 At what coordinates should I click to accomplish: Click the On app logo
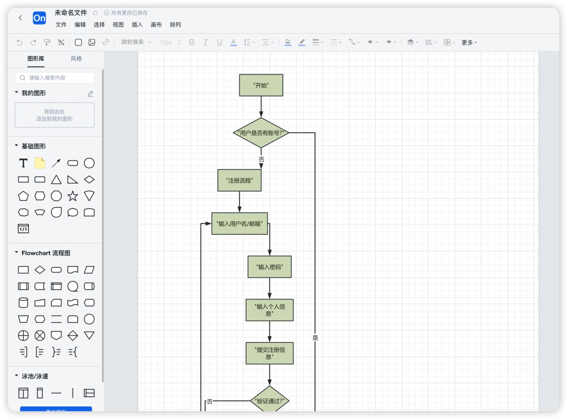click(39, 18)
